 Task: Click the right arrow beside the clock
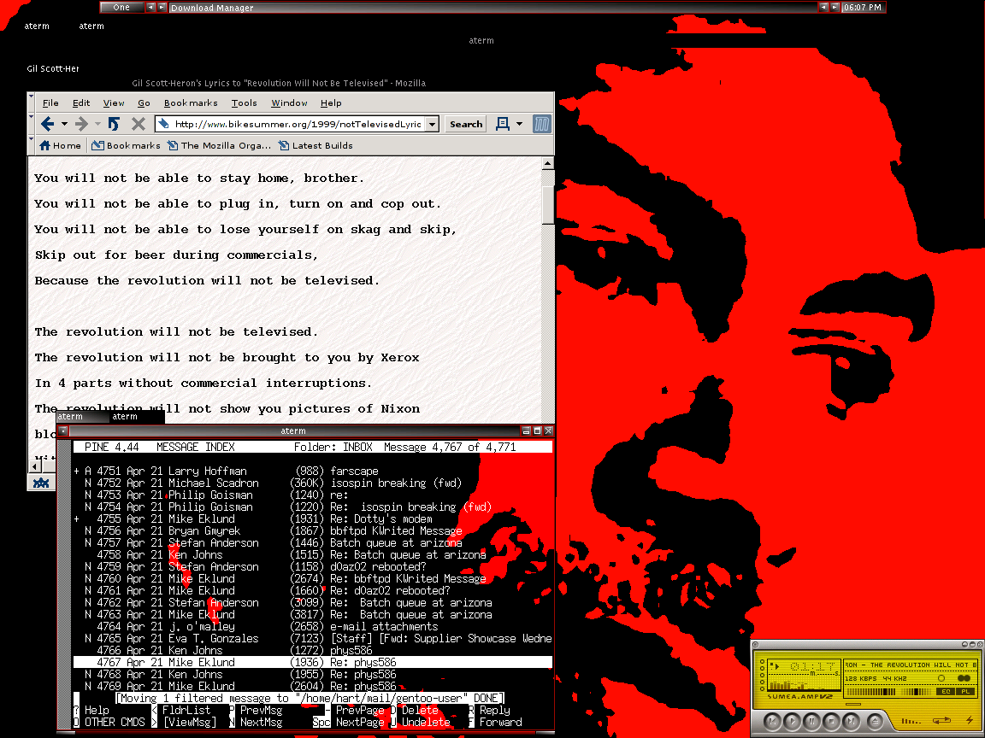point(835,8)
